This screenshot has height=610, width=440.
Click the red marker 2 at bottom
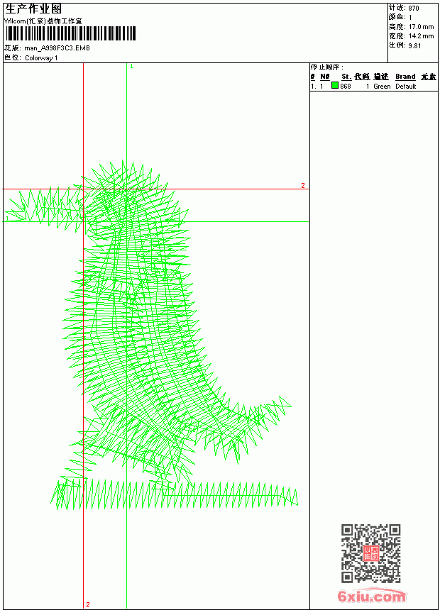(88, 604)
